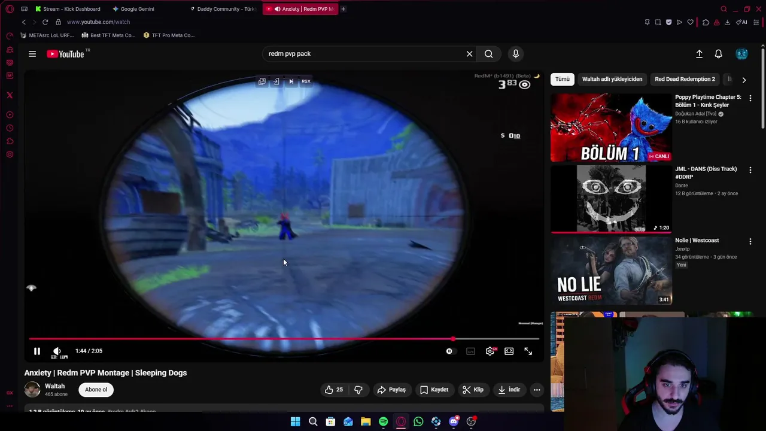Image resolution: width=766 pixels, height=431 pixels.
Task: Take a snapshot with the toolbar icon
Action: [658, 22]
